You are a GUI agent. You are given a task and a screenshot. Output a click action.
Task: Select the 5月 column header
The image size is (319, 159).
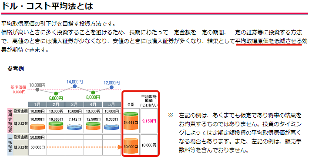point(111,104)
